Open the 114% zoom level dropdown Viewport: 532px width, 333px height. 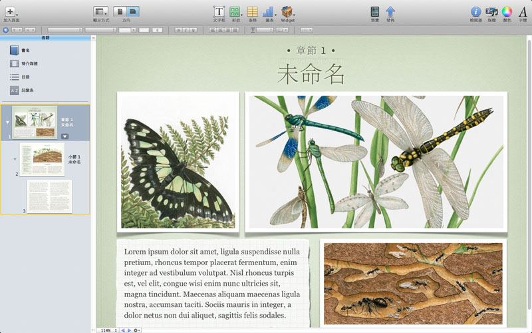click(x=107, y=330)
